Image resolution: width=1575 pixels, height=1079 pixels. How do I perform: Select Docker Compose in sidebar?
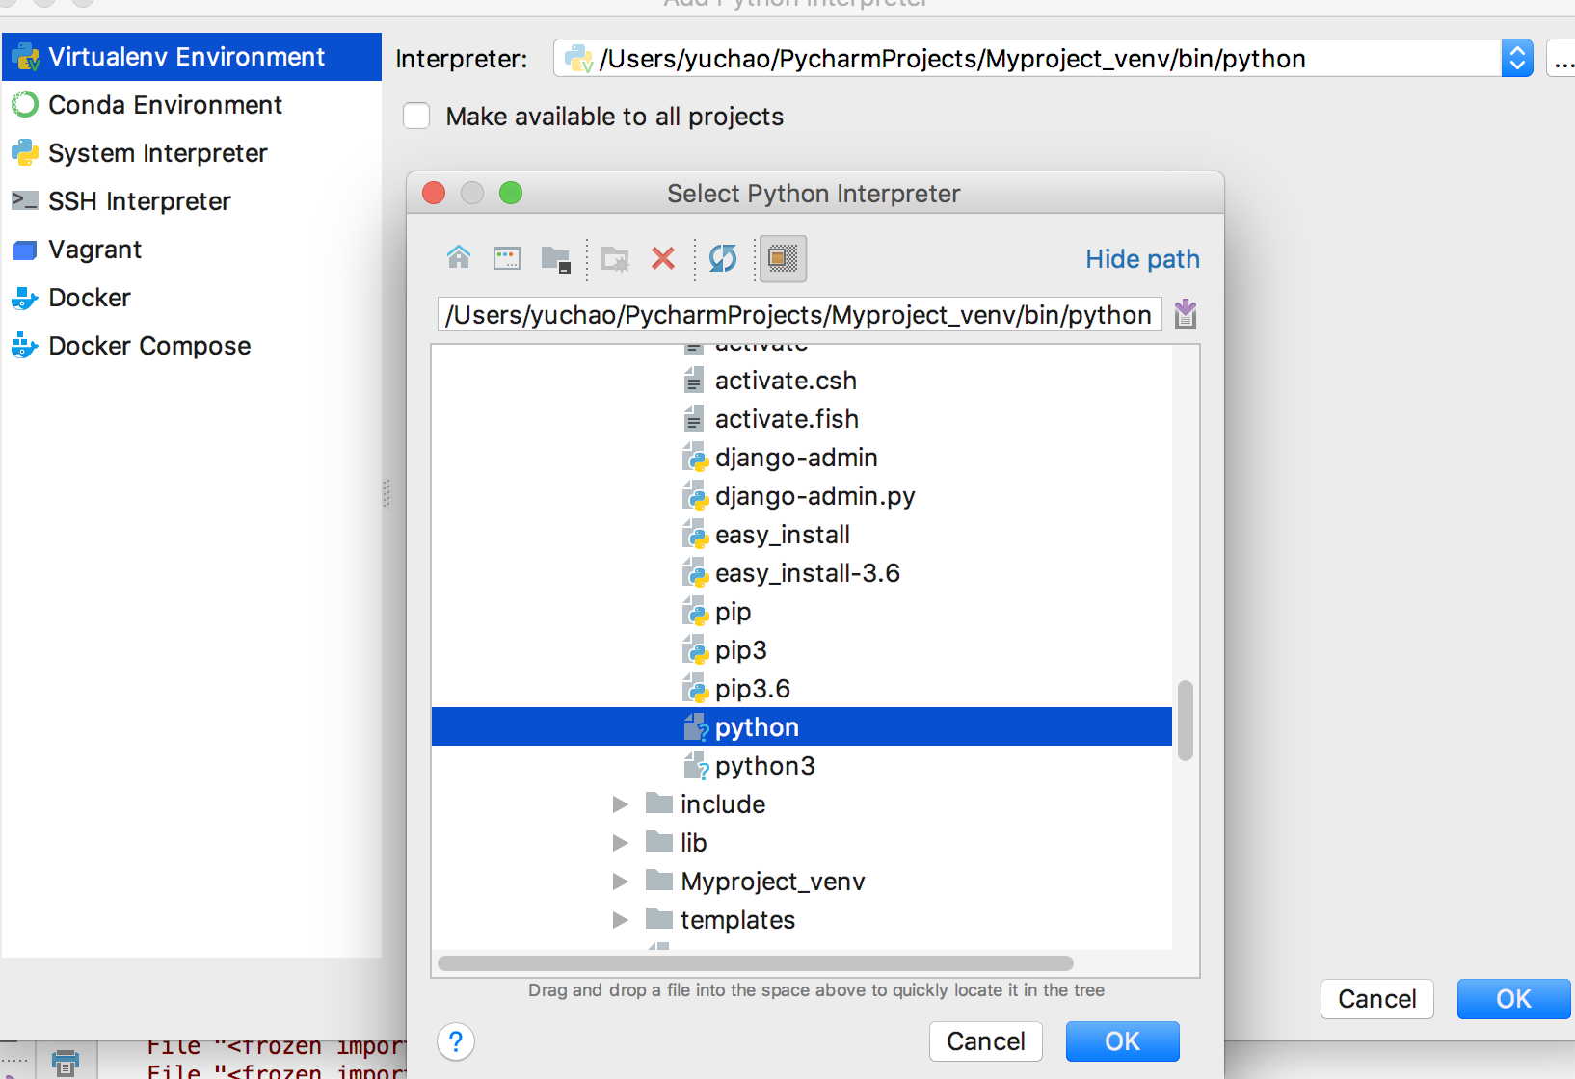click(x=149, y=346)
